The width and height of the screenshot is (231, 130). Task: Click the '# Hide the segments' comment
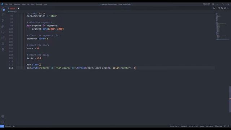[39, 22]
